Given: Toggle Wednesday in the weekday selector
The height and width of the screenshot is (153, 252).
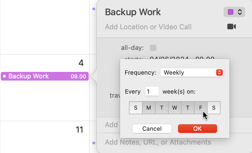Looking at the screenshot, I should click(175, 108).
